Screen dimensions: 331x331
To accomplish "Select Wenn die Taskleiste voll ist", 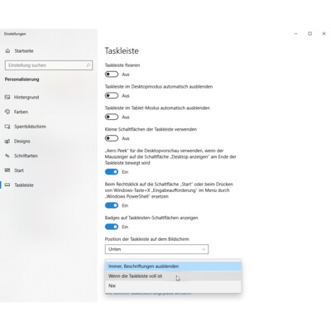I will (x=173, y=276).
